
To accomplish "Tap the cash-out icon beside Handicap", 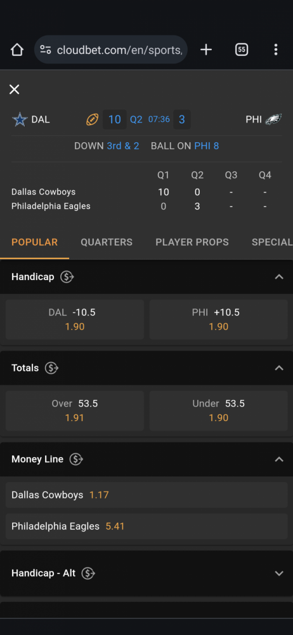I will pyautogui.click(x=67, y=277).
